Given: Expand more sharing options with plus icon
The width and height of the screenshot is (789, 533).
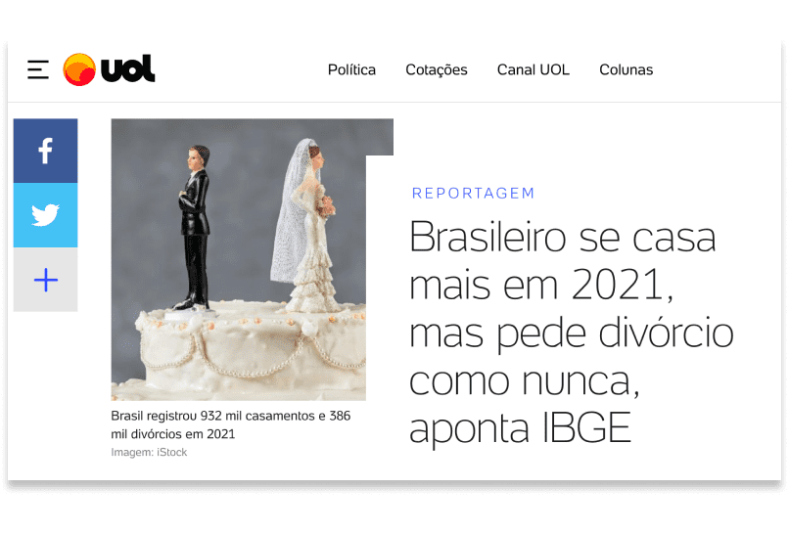Looking at the screenshot, I should point(45,280).
